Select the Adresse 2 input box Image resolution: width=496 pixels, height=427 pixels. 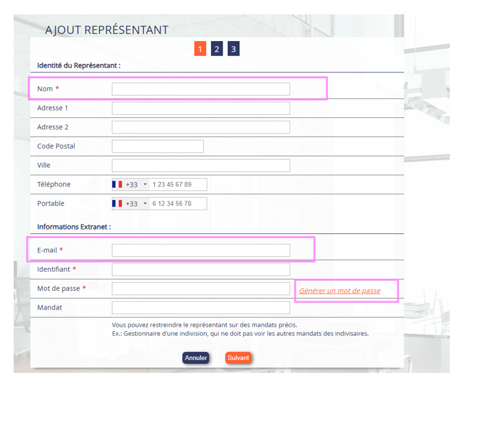(x=200, y=127)
